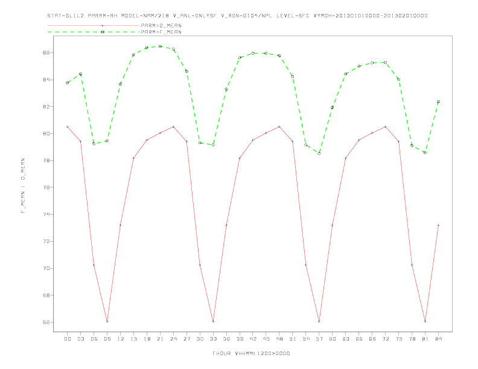Click x-axis tick label 33

[213, 339]
